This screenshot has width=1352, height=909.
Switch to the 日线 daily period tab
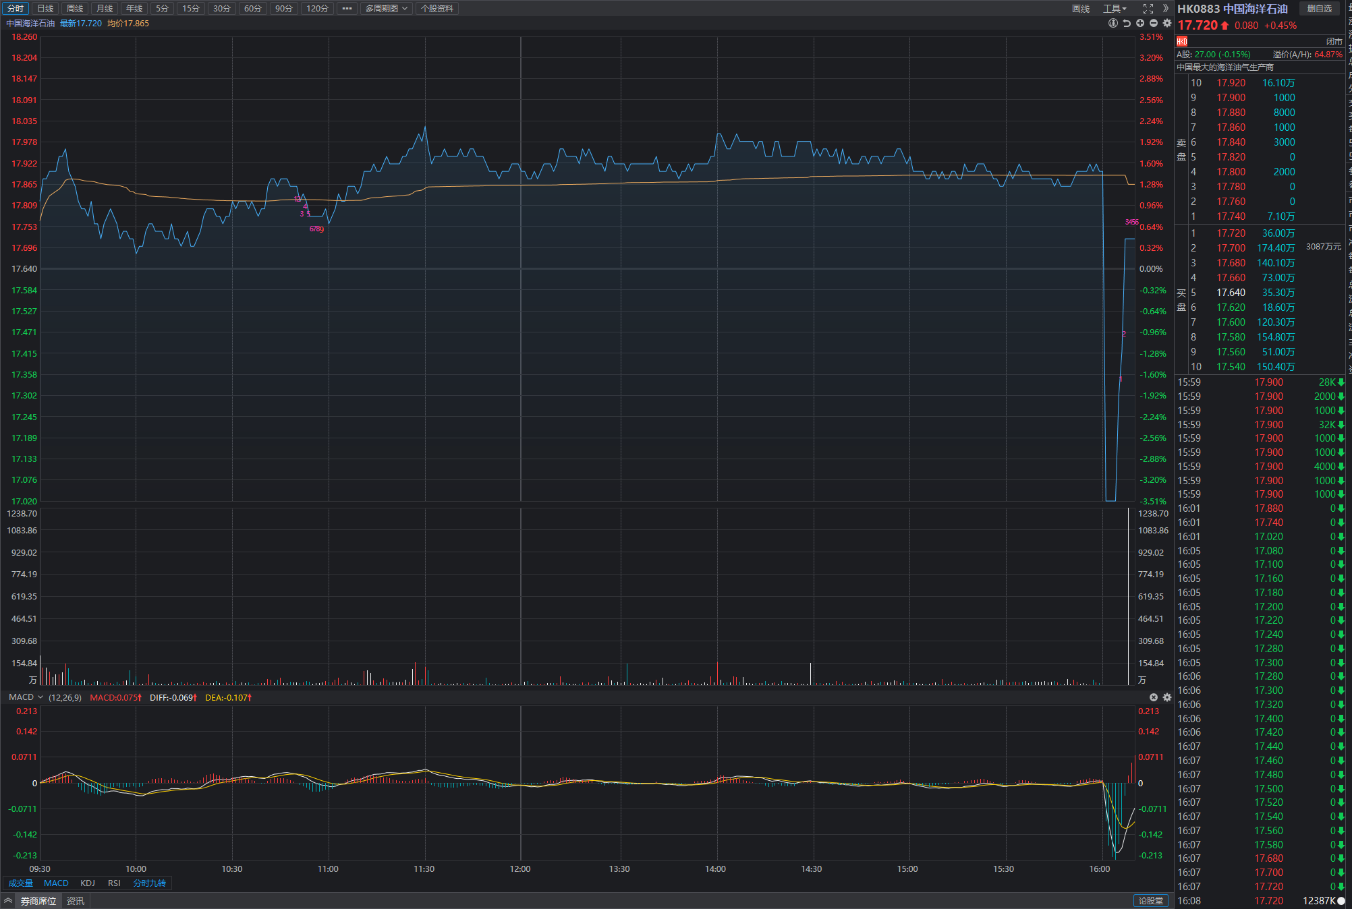click(45, 9)
